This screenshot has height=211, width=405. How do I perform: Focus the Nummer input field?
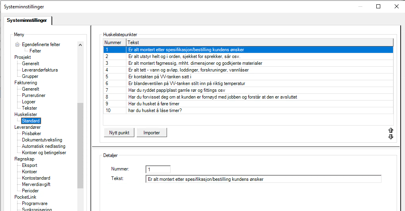coord(158,169)
